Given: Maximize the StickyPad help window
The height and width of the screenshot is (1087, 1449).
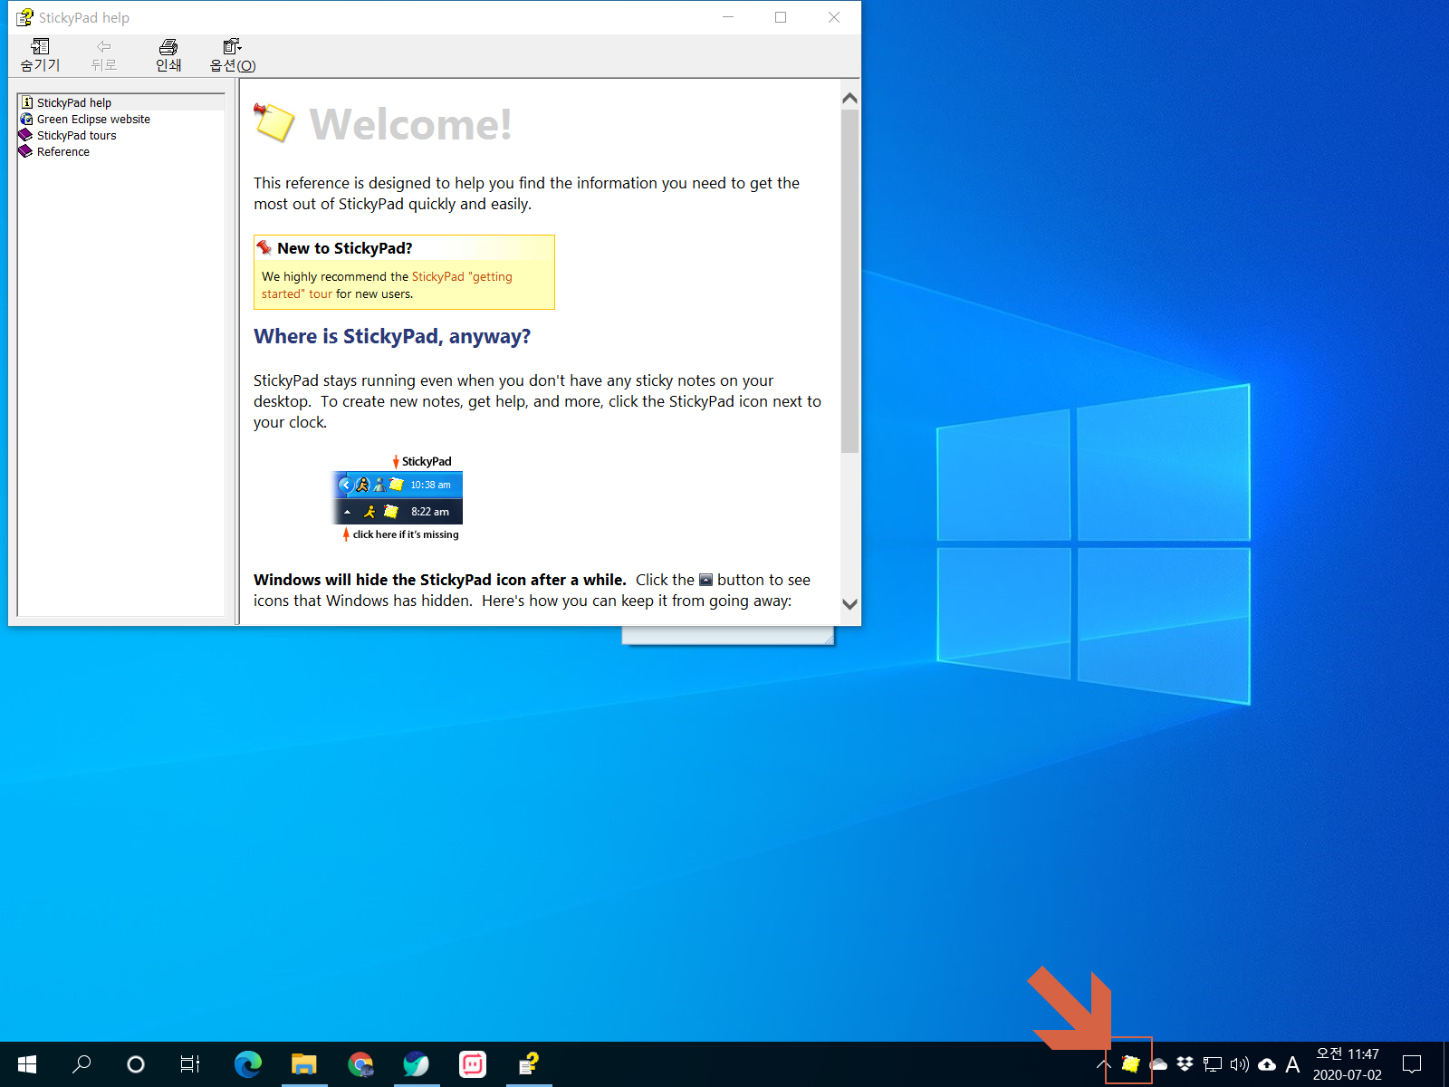Looking at the screenshot, I should point(781,17).
